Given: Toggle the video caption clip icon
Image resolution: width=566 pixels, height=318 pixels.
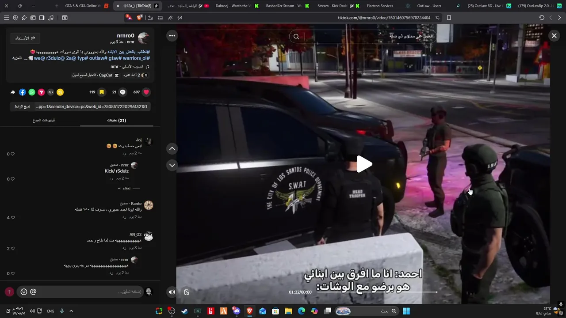Looking at the screenshot, I should pyautogui.click(x=187, y=292).
